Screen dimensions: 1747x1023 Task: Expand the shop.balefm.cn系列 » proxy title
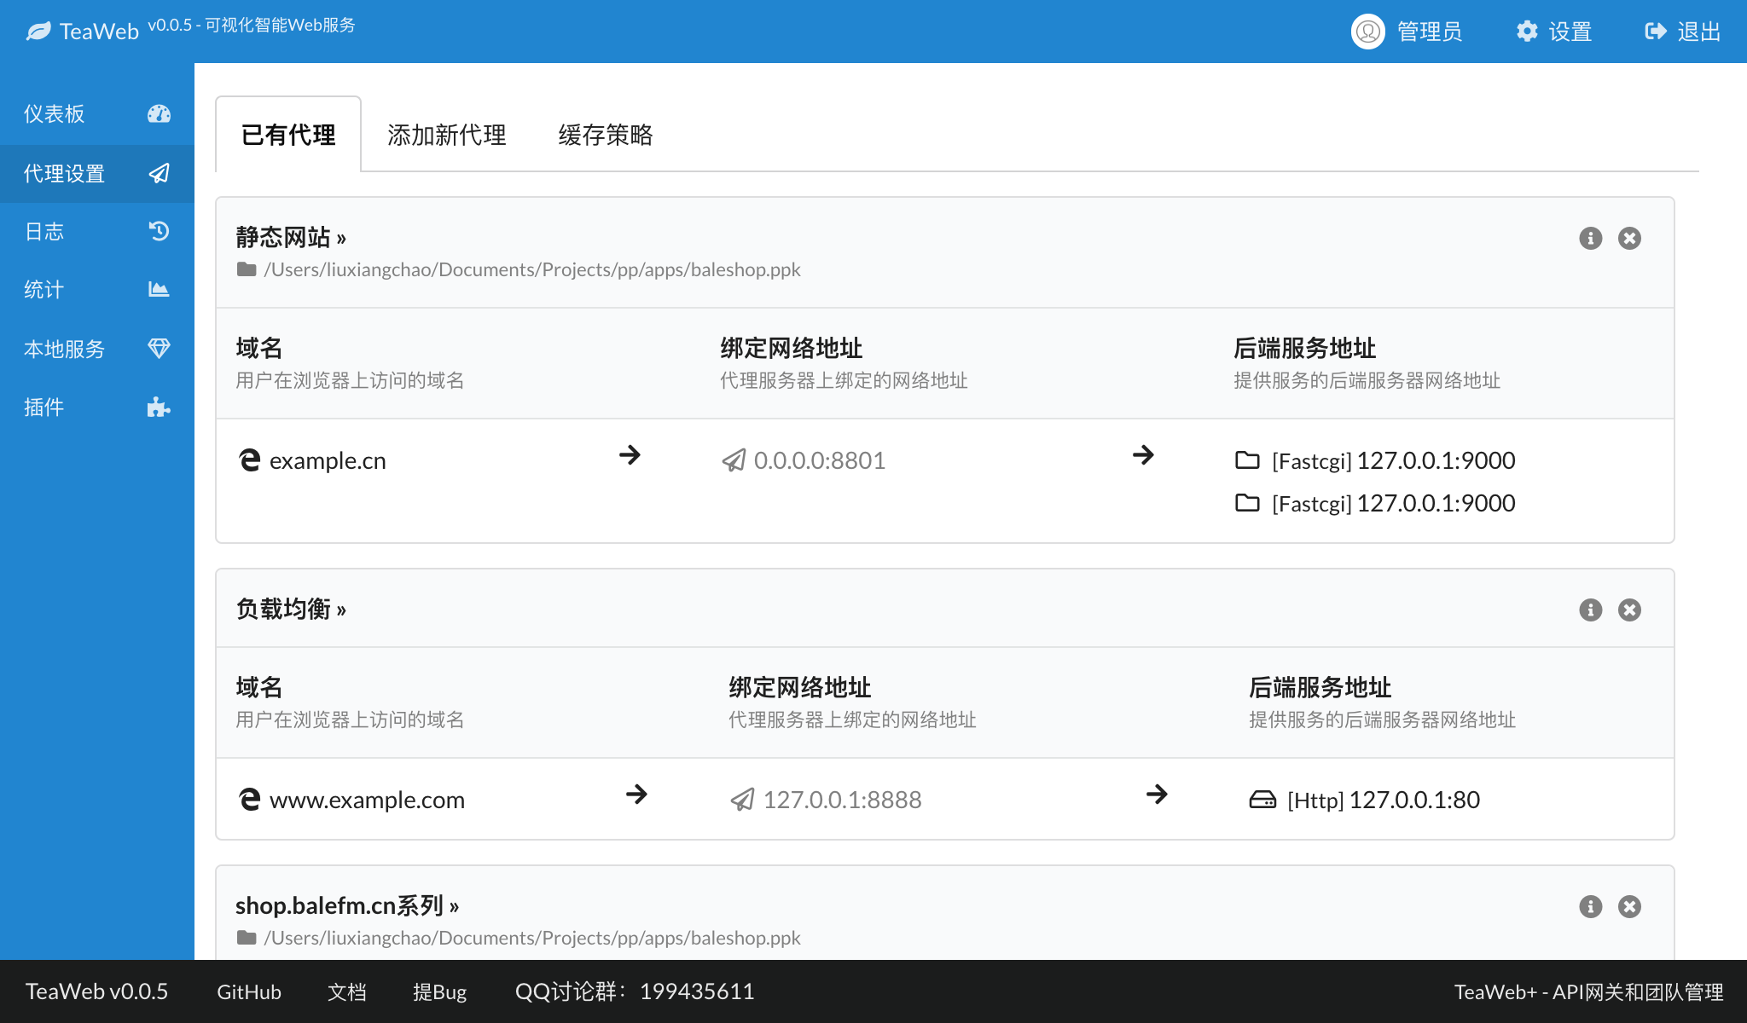point(346,906)
